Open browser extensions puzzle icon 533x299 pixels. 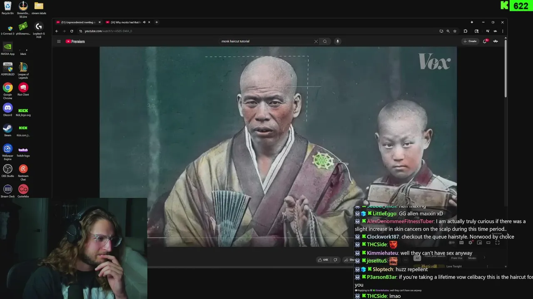coord(466,31)
